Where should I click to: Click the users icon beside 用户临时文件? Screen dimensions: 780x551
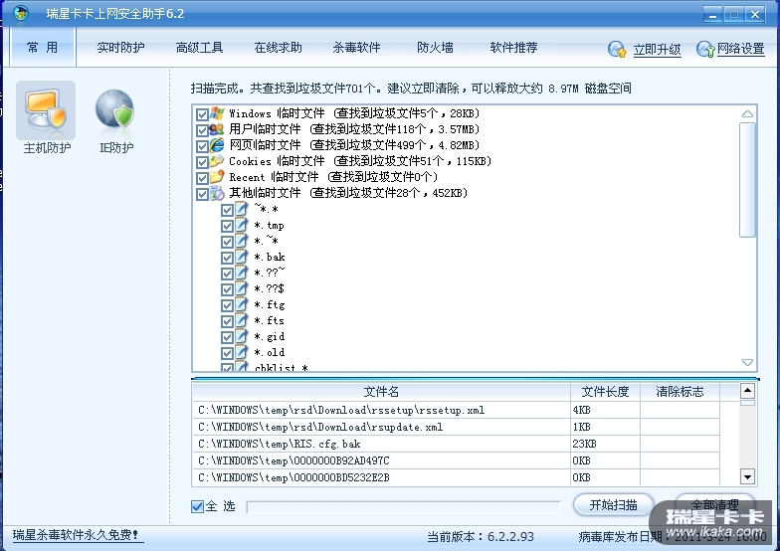click(217, 129)
